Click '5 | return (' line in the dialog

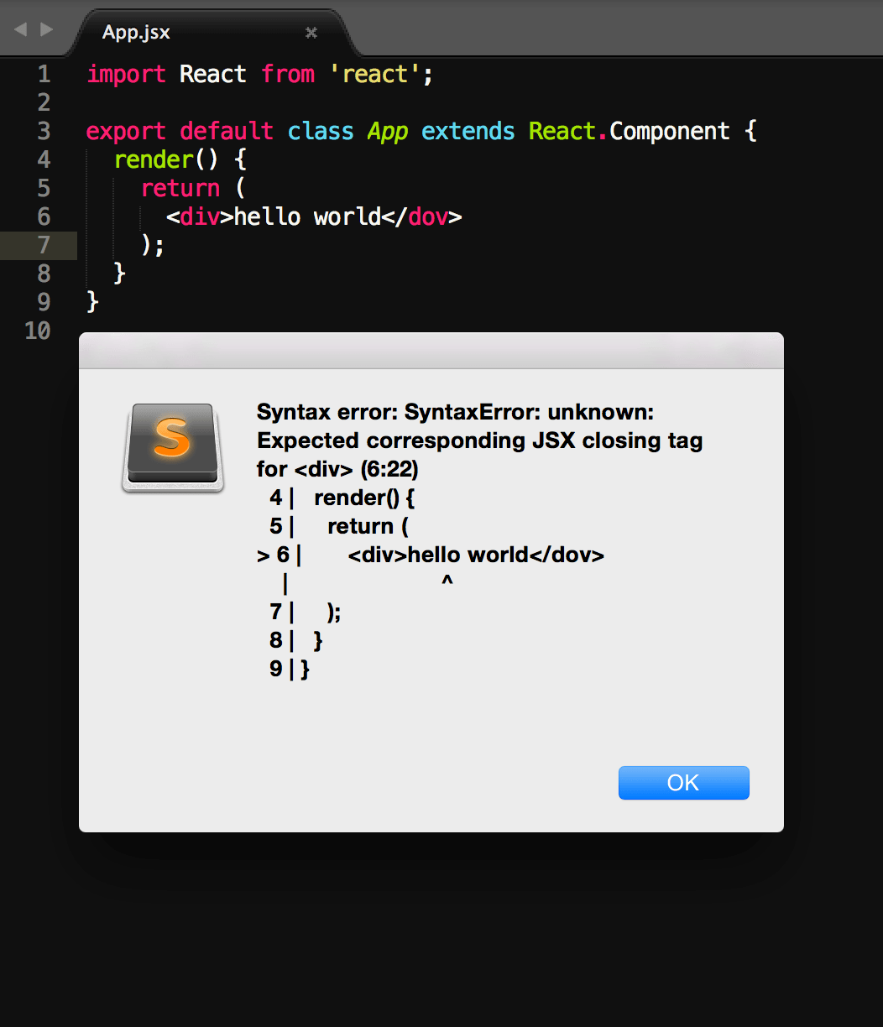coord(339,526)
